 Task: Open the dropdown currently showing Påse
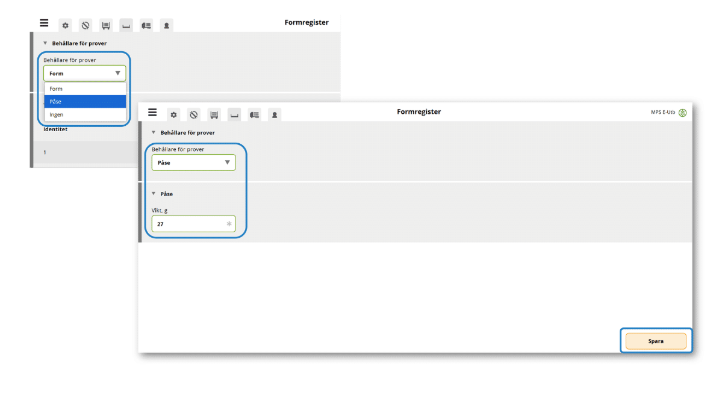(x=193, y=162)
